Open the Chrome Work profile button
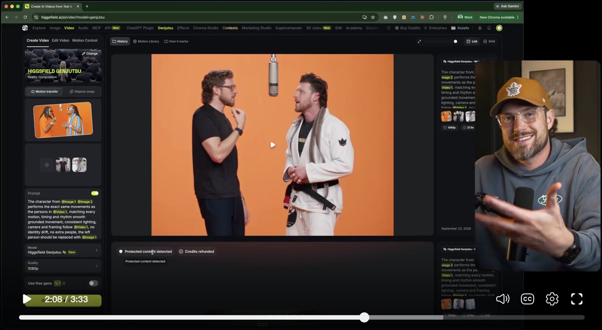602x330 pixels. [x=466, y=17]
